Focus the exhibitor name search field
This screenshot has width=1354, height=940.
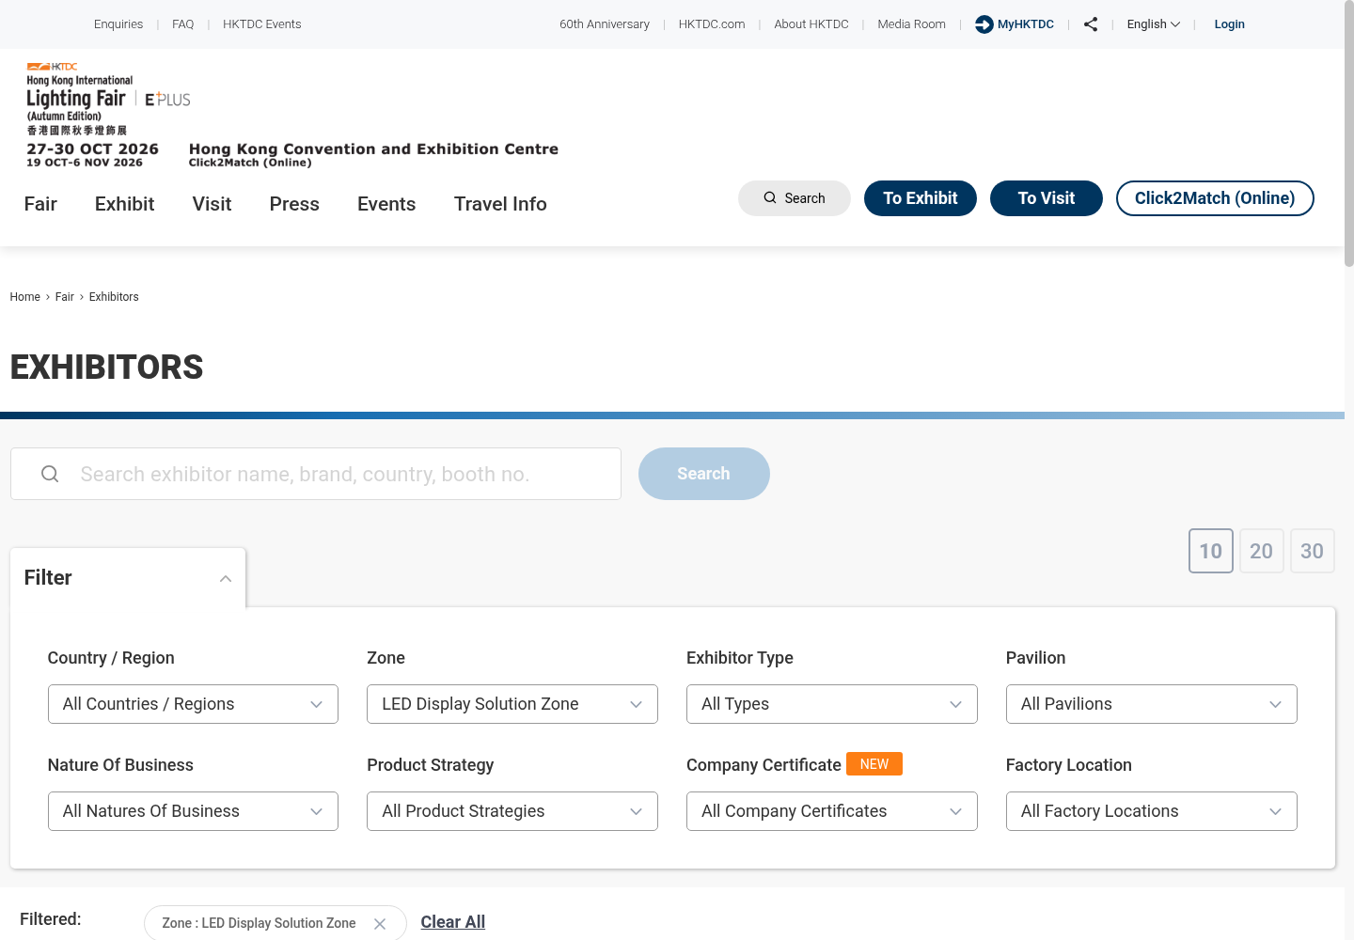[316, 474]
